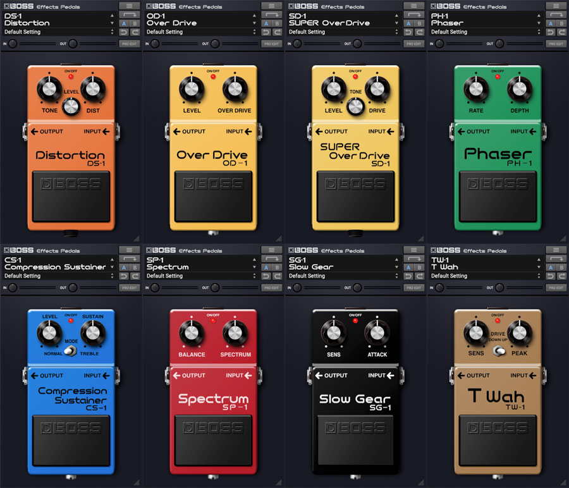Click PRO EDIT button in CS-1 panel
569x488 pixels.
130,288
